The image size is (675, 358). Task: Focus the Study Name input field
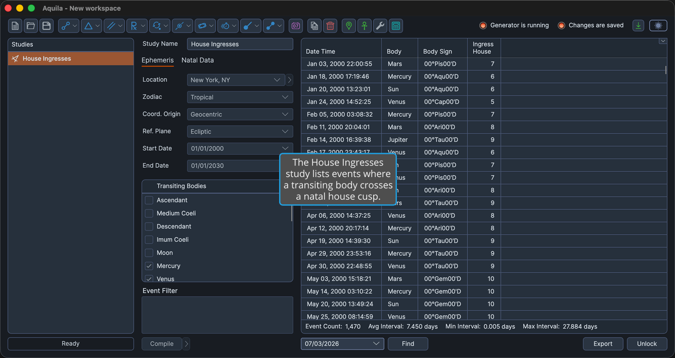coord(240,44)
